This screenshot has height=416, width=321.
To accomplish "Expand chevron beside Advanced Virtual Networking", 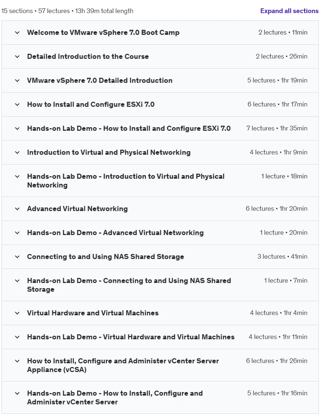I will click(17, 209).
